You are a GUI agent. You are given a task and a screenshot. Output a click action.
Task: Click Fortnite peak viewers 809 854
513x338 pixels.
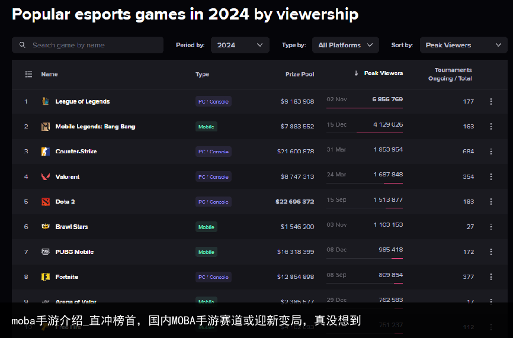pyautogui.click(x=390, y=275)
